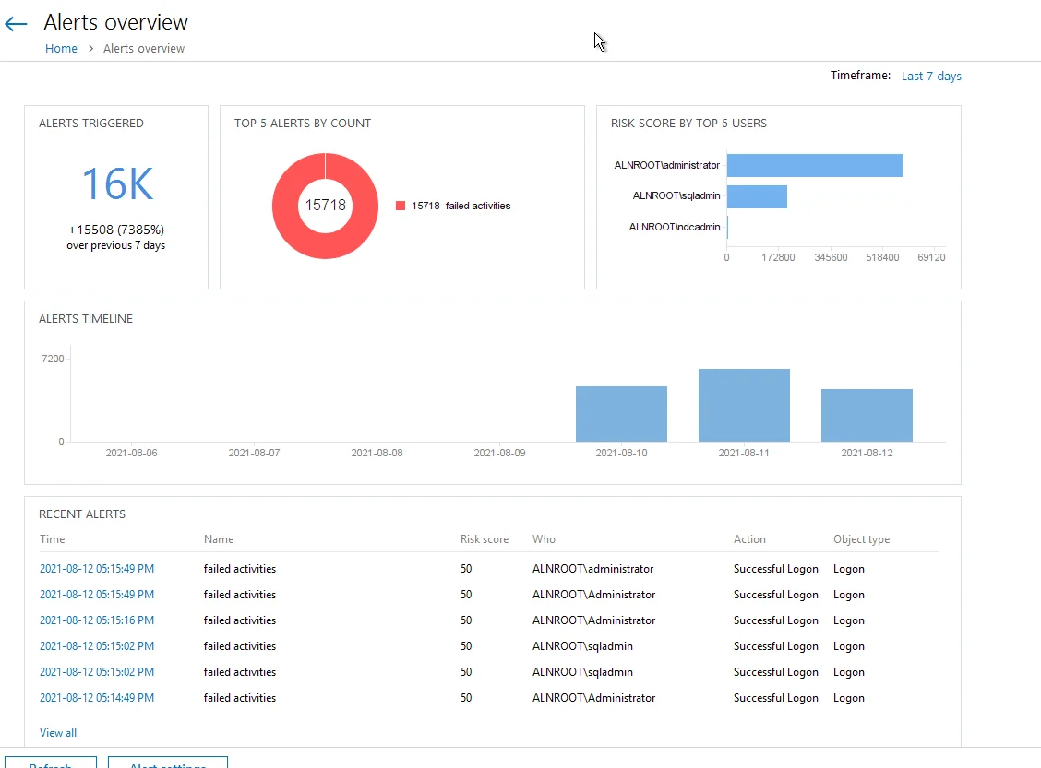Click the 2021-08-10 timeline bar
The width and height of the screenshot is (1041, 768).
(621, 414)
